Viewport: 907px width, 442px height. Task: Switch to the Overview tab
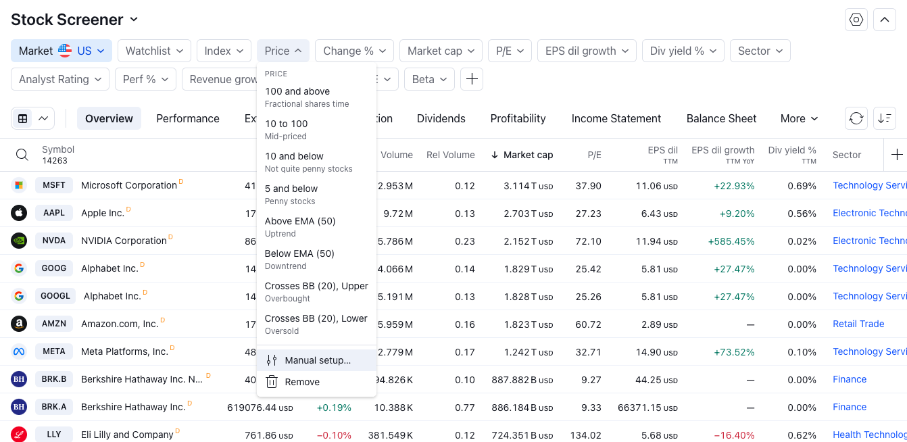[109, 118]
